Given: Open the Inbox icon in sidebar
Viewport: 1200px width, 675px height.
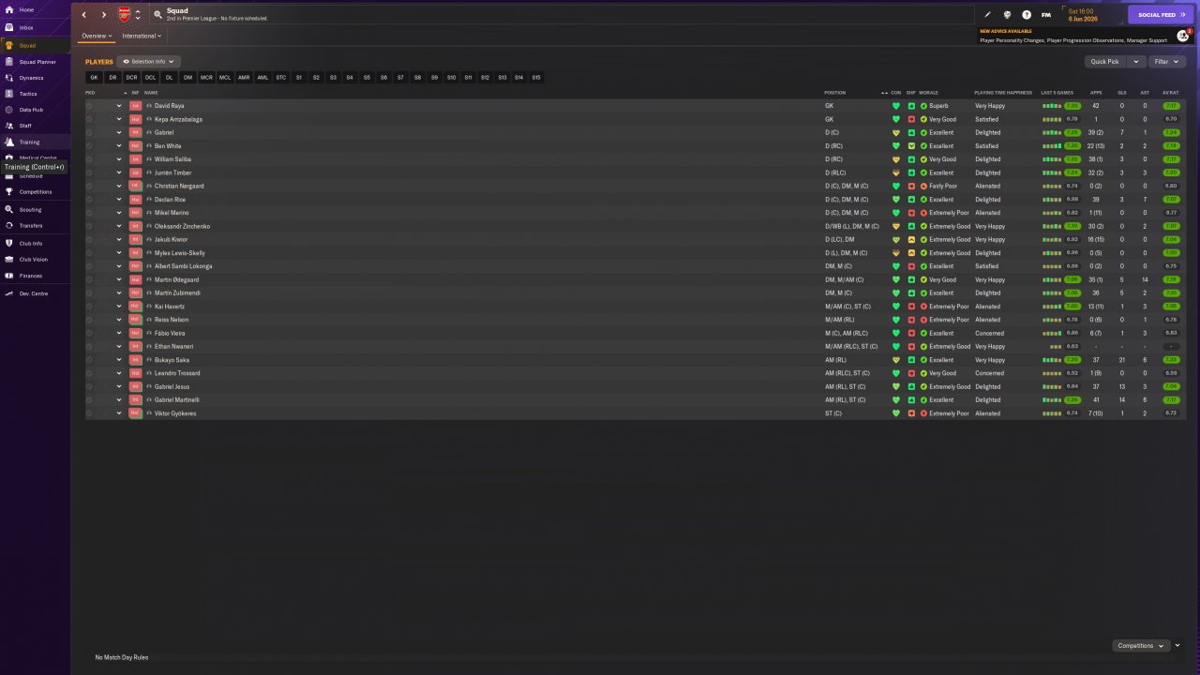Looking at the screenshot, I should coord(8,27).
